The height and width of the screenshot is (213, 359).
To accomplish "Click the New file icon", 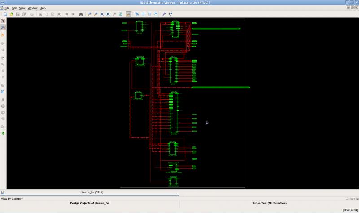I will coord(5,14).
